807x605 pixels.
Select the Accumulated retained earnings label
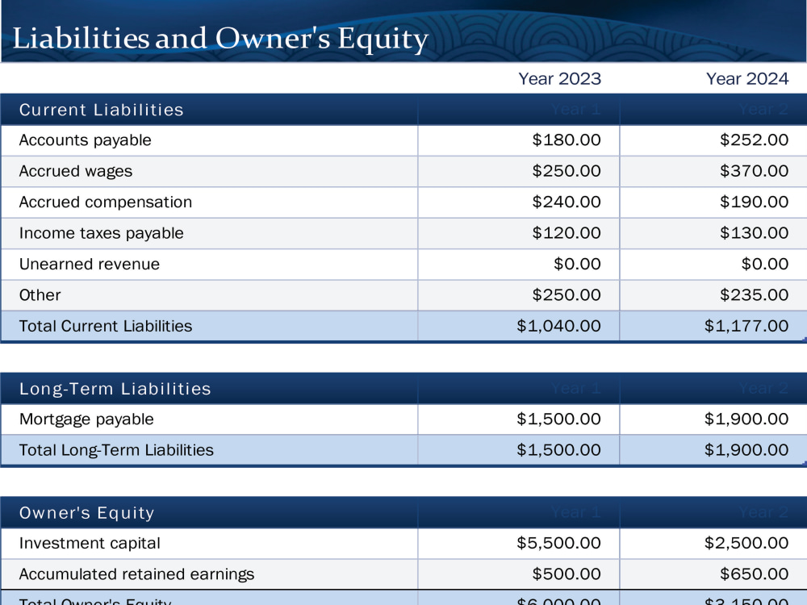tap(137, 574)
